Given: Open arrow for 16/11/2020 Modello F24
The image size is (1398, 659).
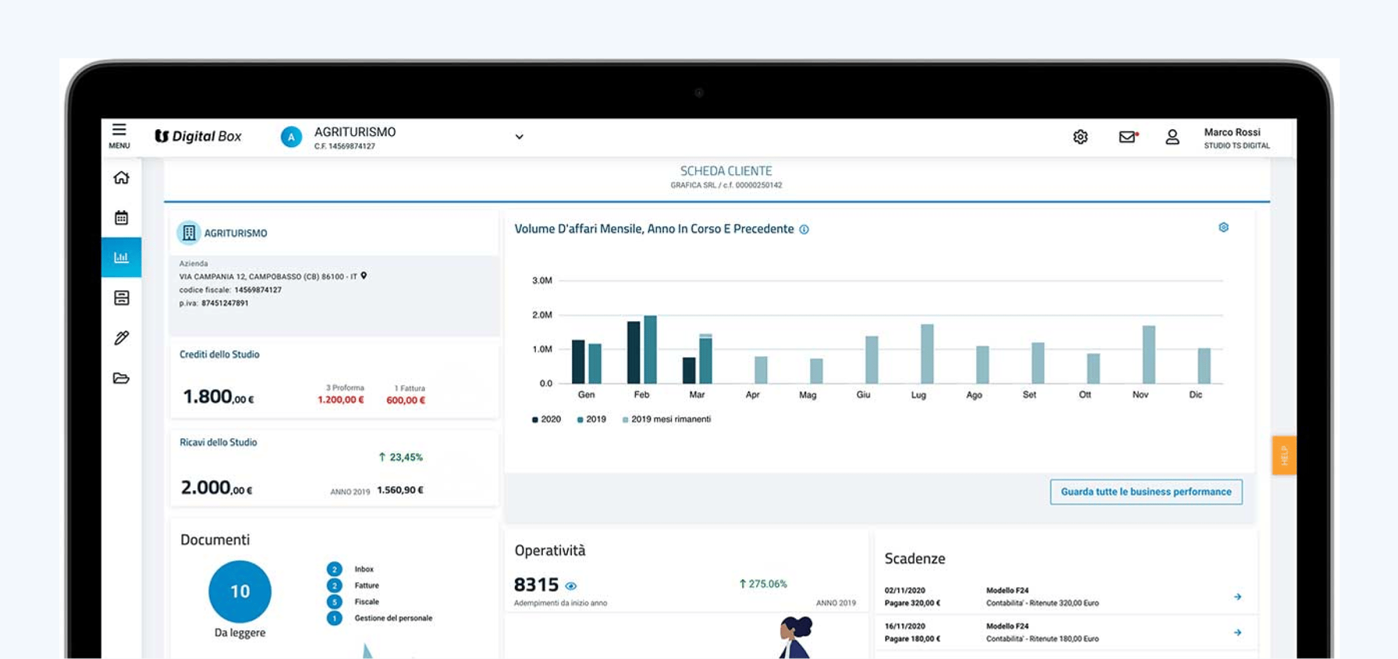Looking at the screenshot, I should pyautogui.click(x=1237, y=633).
